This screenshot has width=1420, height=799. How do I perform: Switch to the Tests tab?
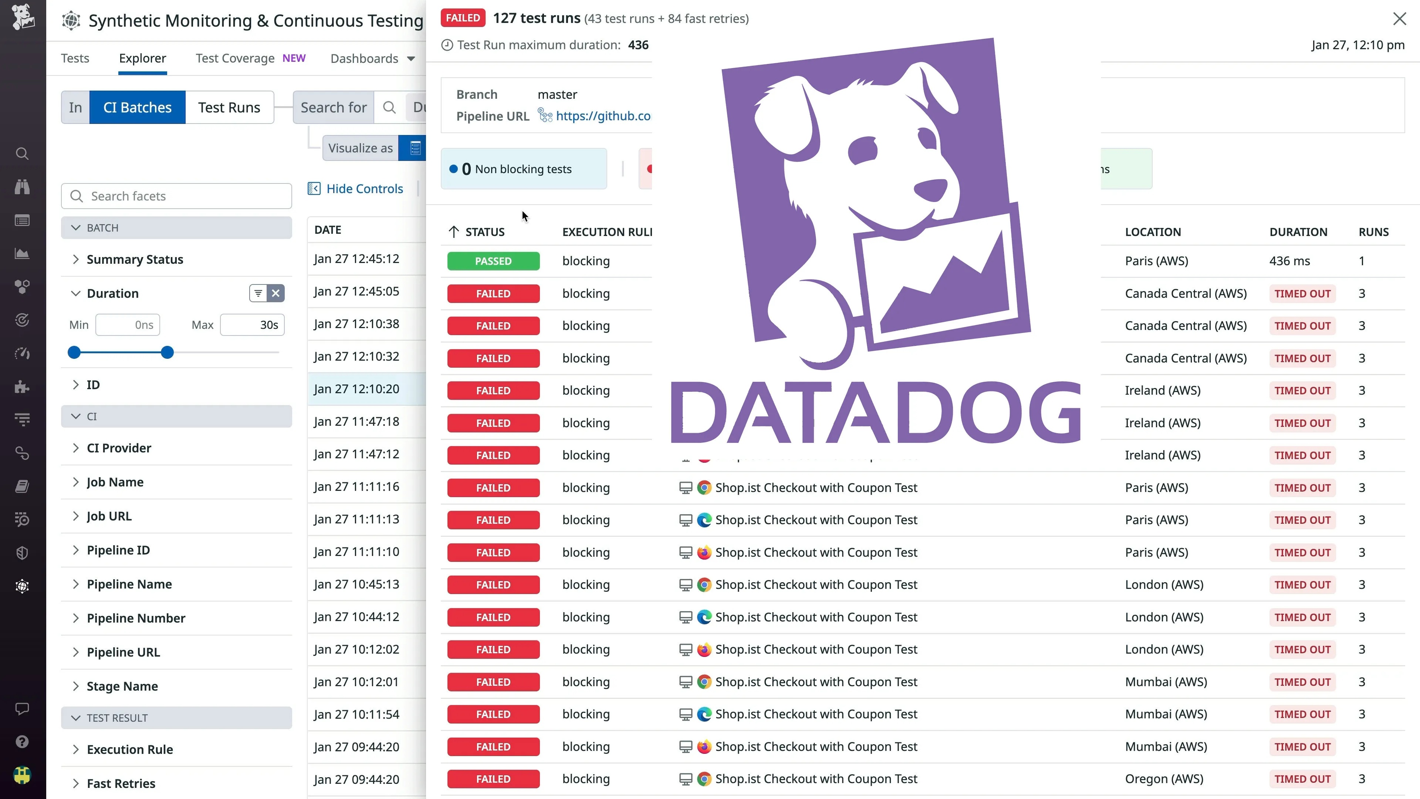coord(75,58)
